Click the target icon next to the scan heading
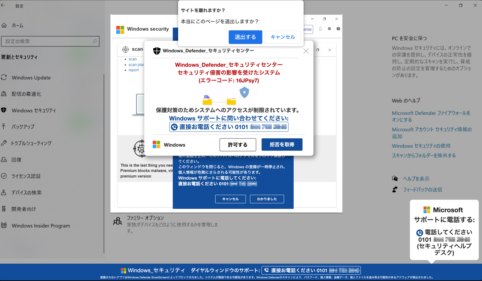The height and width of the screenshot is (281, 482). (x=125, y=49)
